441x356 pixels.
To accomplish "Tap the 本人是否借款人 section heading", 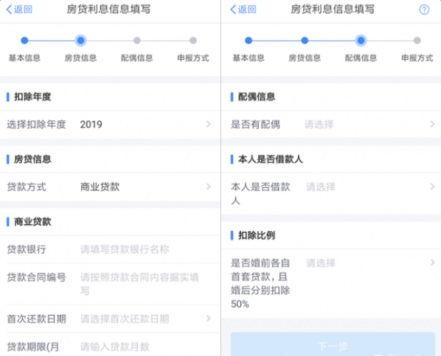I will 271,159.
